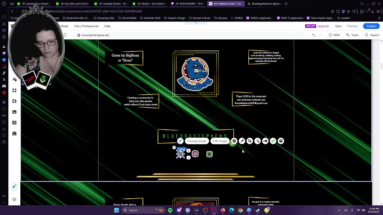Open the Wix Media panel

click(14, 112)
